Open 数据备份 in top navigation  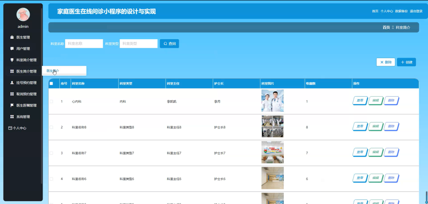click(401, 11)
